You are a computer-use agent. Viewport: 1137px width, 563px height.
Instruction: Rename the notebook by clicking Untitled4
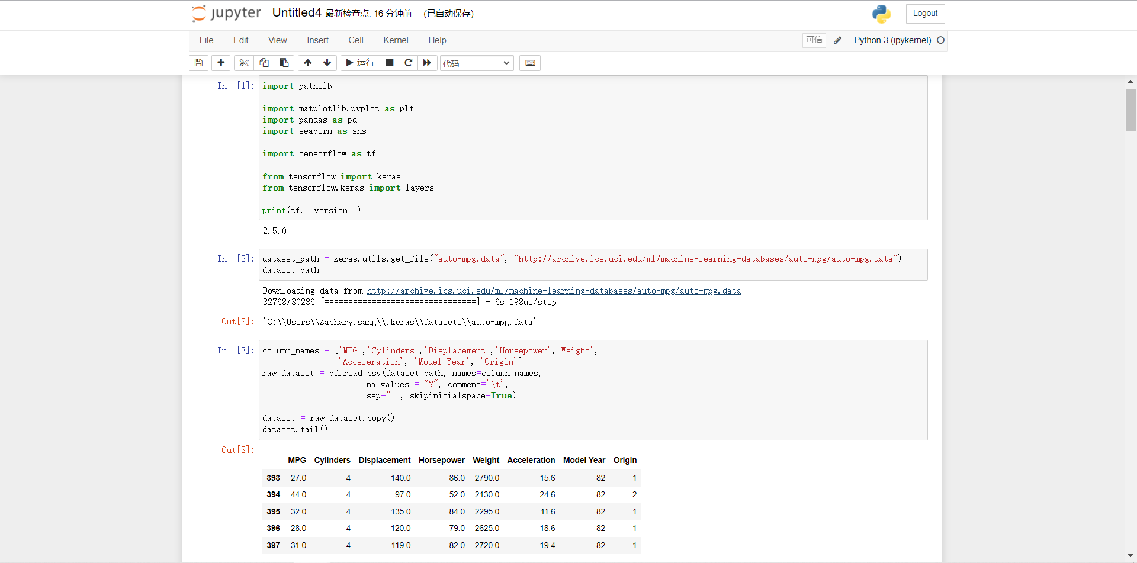[297, 12]
